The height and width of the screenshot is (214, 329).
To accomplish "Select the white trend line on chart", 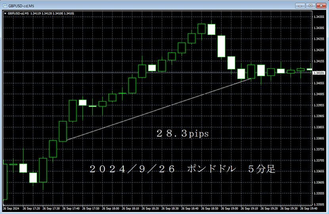I will point(159,109).
